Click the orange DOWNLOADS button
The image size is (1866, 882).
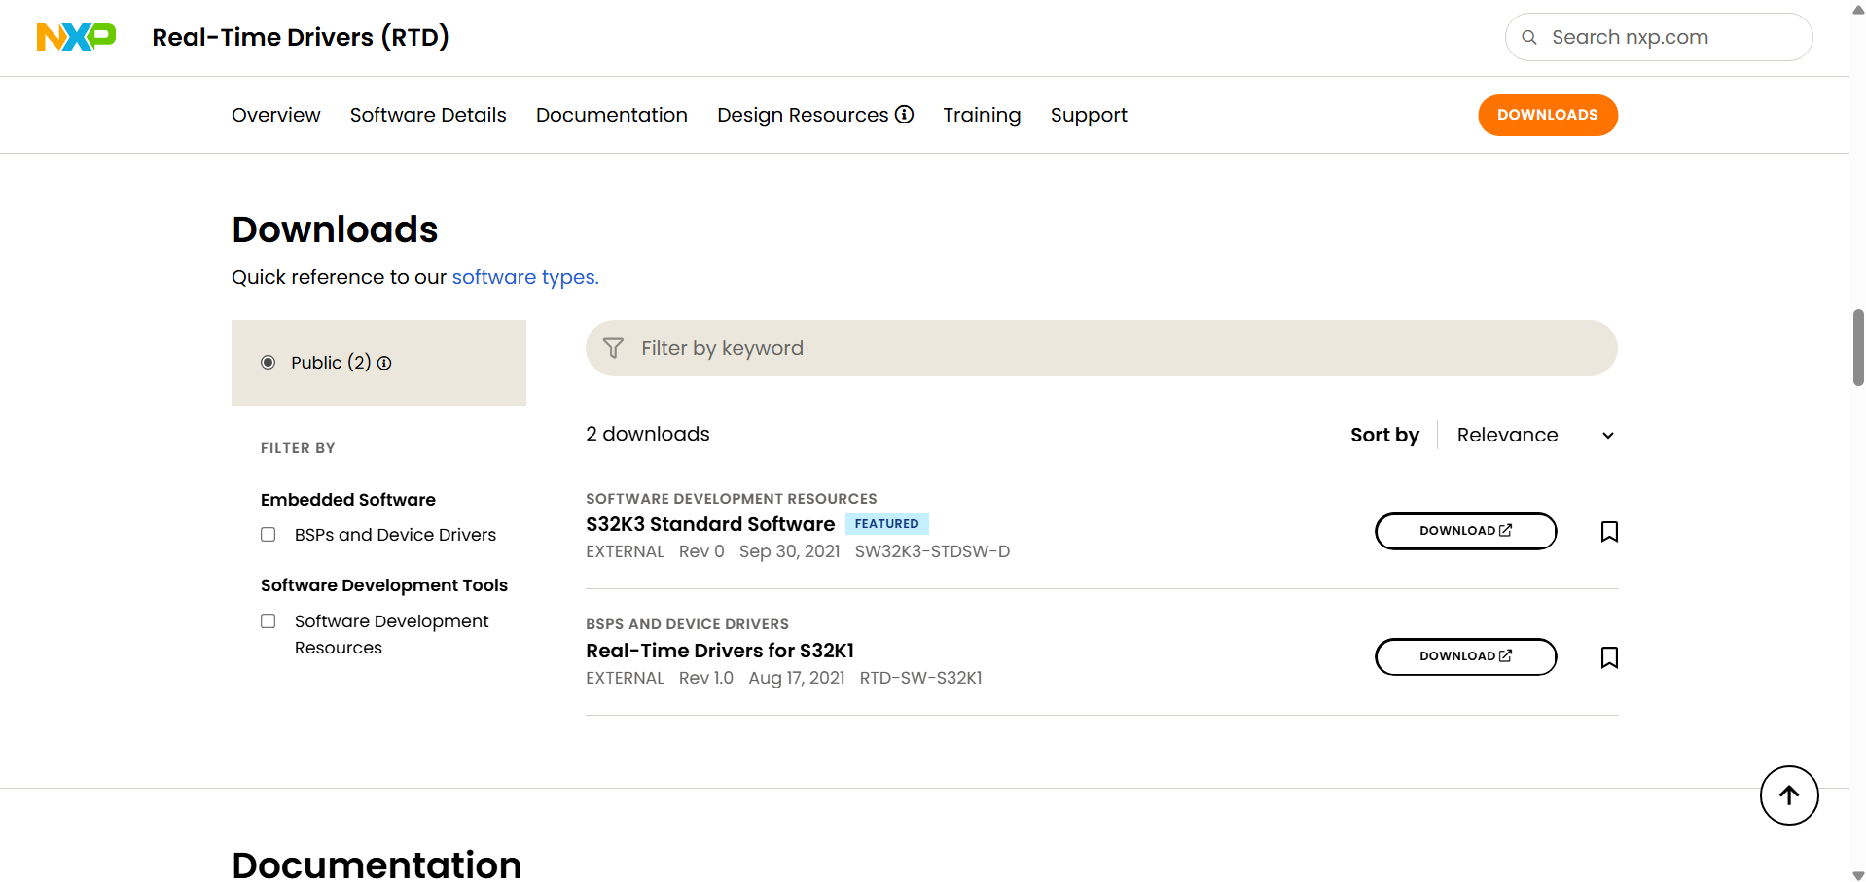[1548, 115]
